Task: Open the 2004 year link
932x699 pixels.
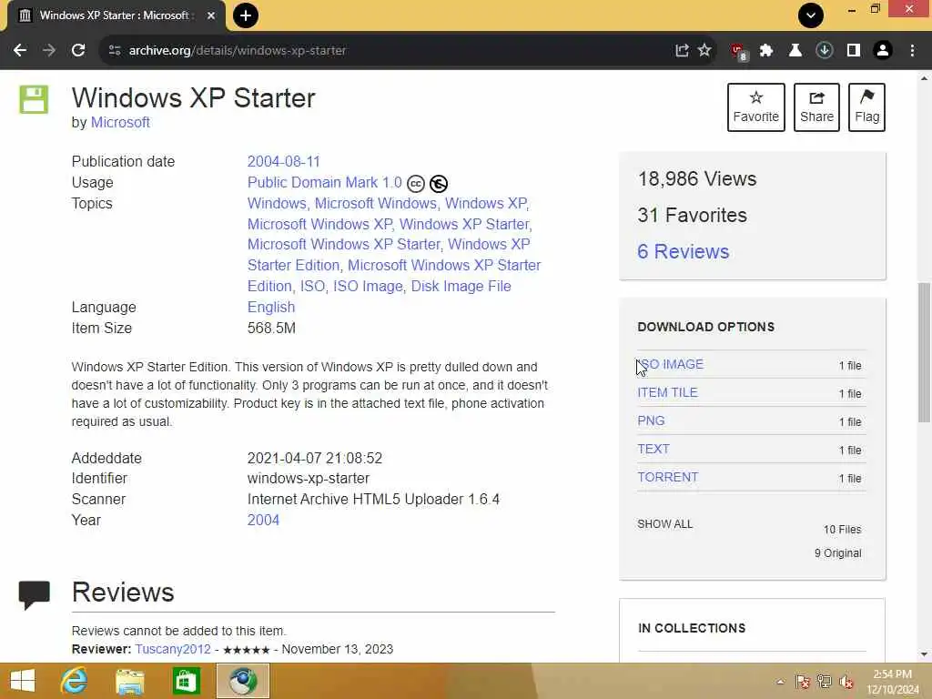Action: (x=263, y=520)
